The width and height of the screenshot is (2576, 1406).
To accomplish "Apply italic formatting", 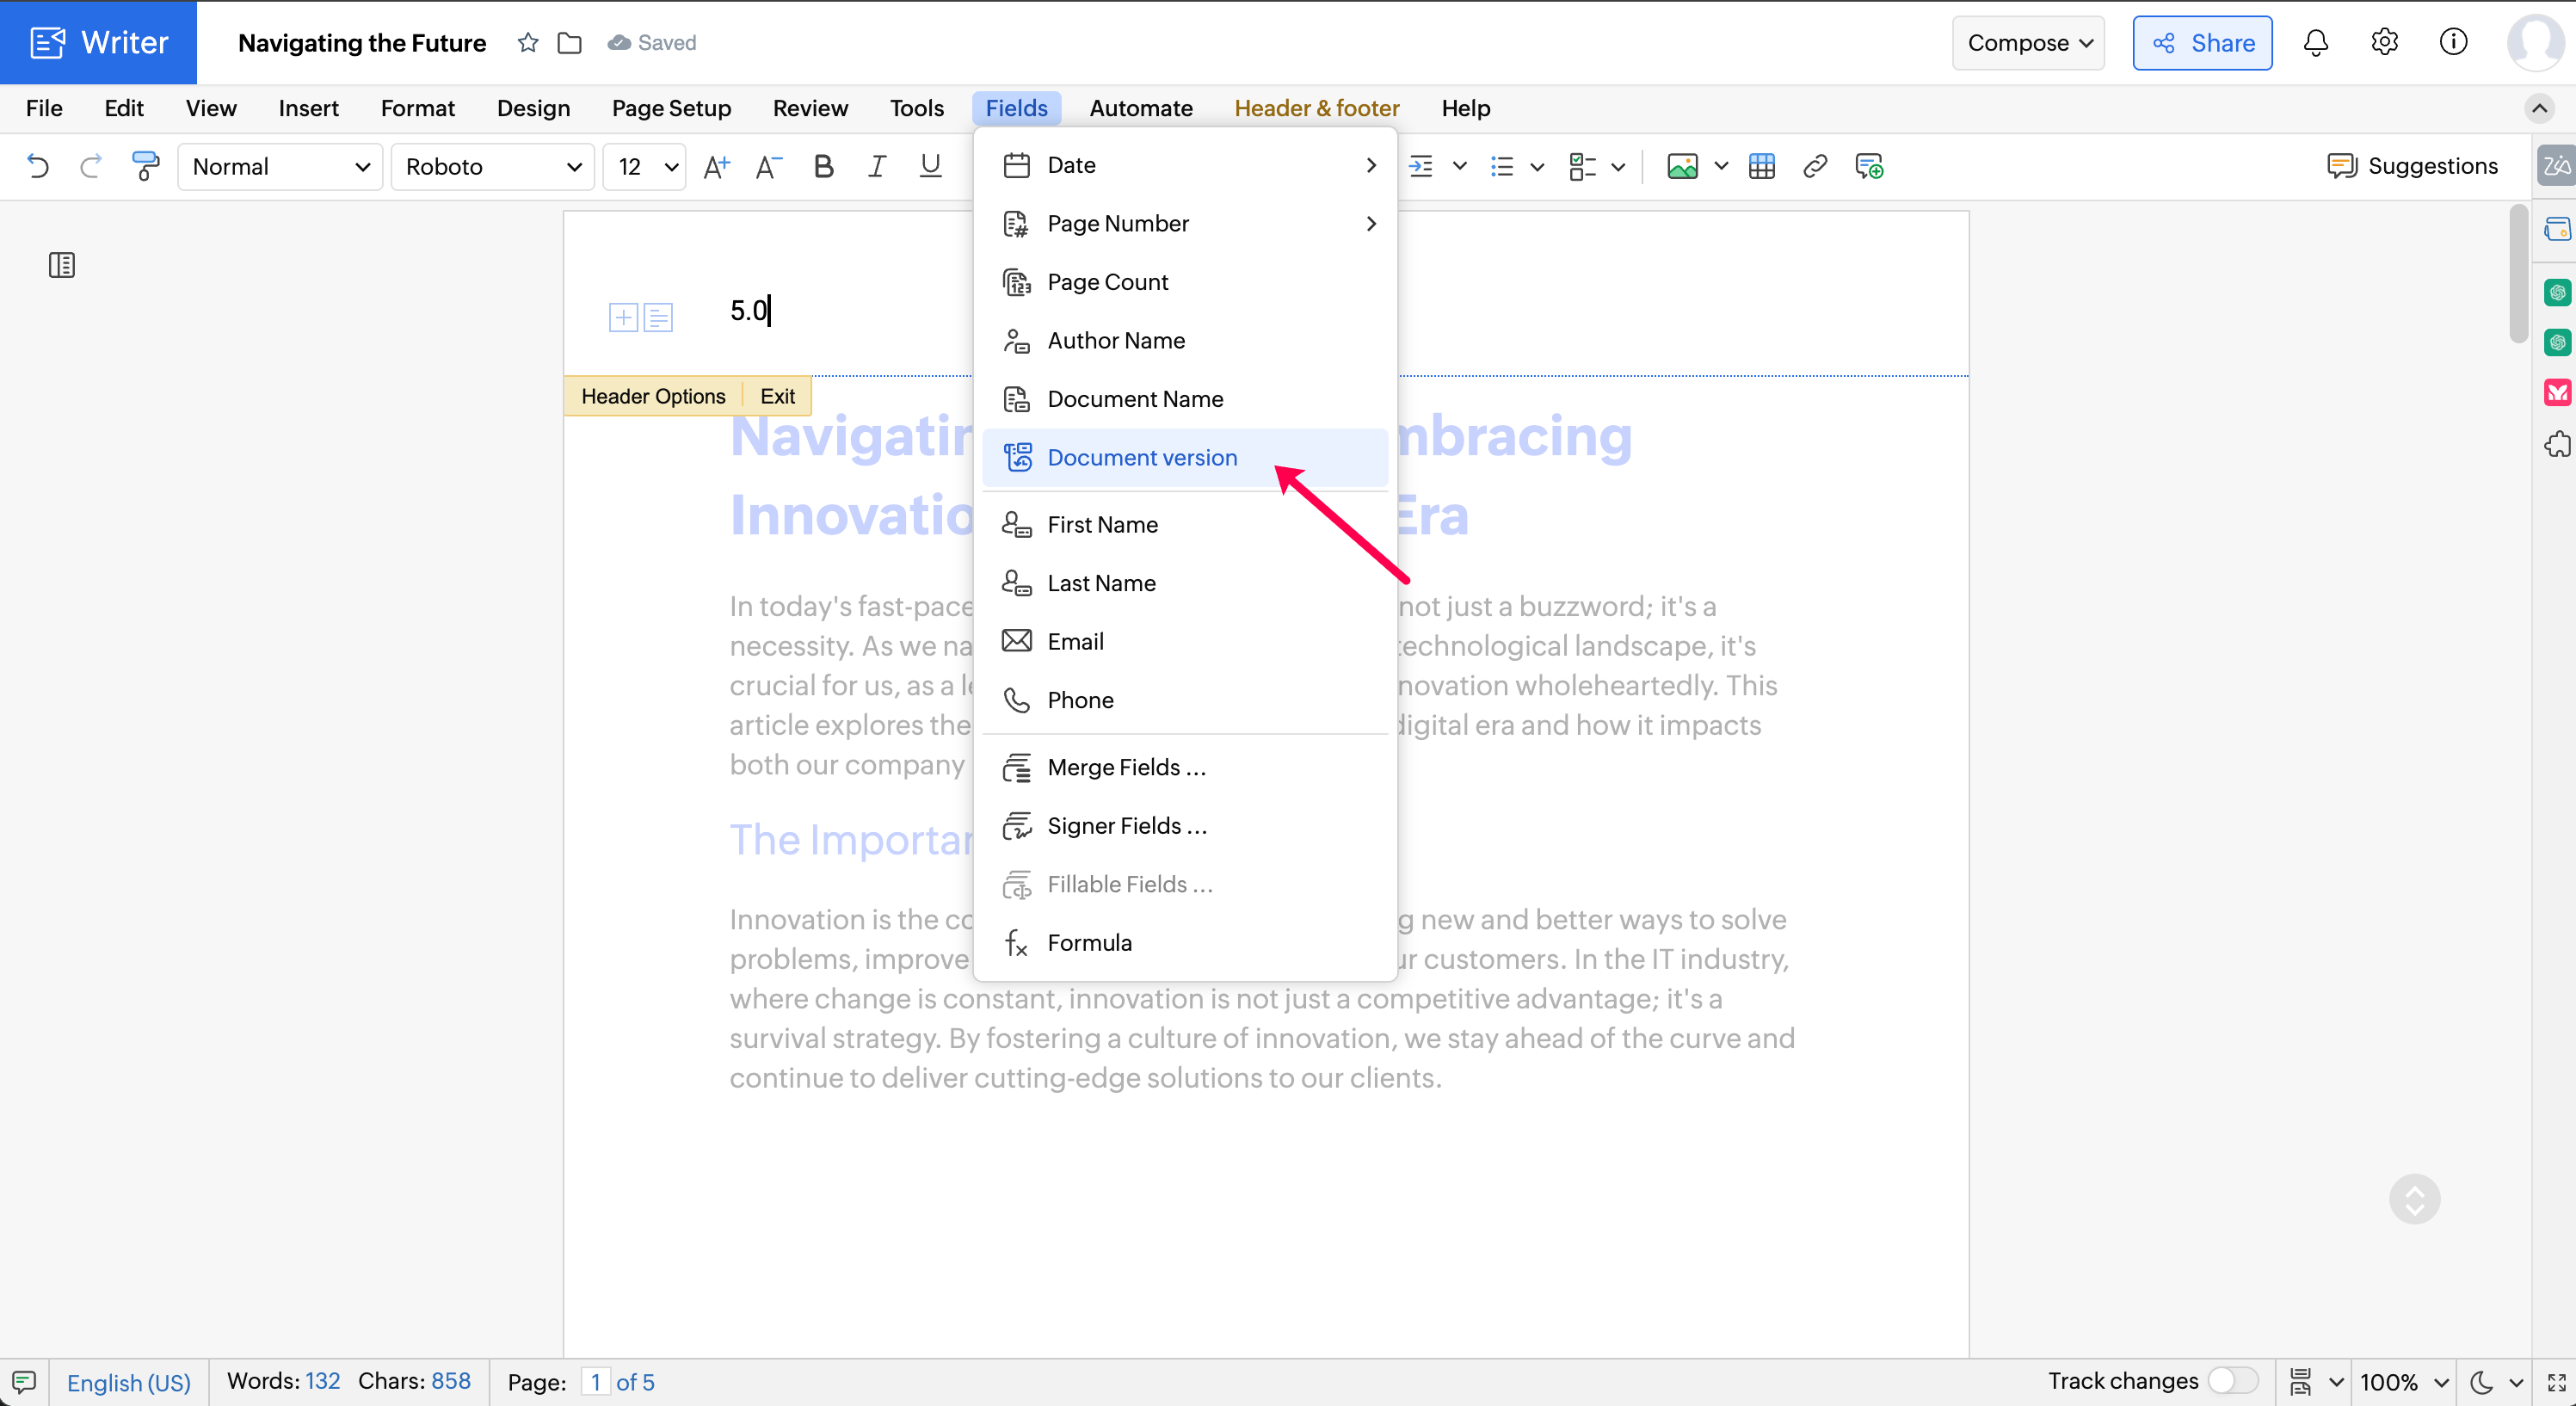I will click(x=876, y=166).
